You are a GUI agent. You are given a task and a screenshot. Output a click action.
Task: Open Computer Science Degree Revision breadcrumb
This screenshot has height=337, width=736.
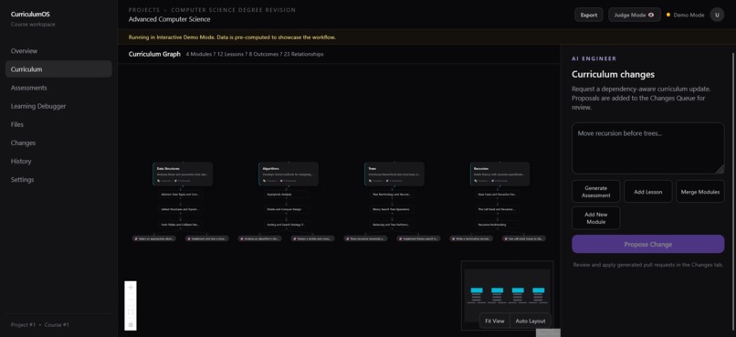[233, 10]
